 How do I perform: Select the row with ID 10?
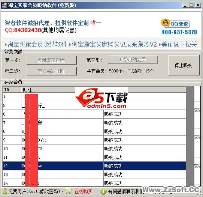click(x=94, y=149)
